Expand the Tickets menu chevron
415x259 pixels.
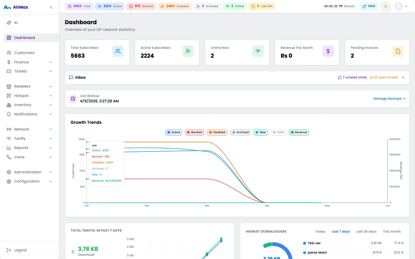click(x=51, y=71)
